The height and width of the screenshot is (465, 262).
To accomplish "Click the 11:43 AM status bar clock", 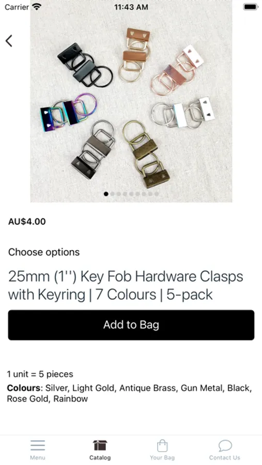I will point(131,7).
